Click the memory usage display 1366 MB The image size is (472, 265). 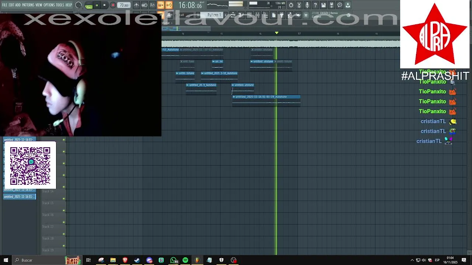(280, 3)
